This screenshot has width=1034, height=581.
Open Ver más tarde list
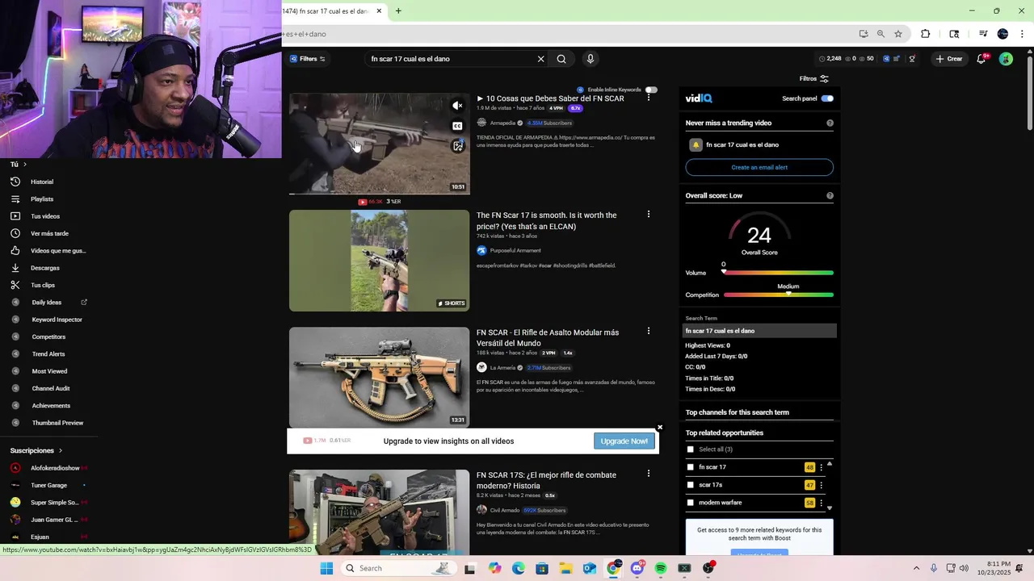pyautogui.click(x=49, y=233)
